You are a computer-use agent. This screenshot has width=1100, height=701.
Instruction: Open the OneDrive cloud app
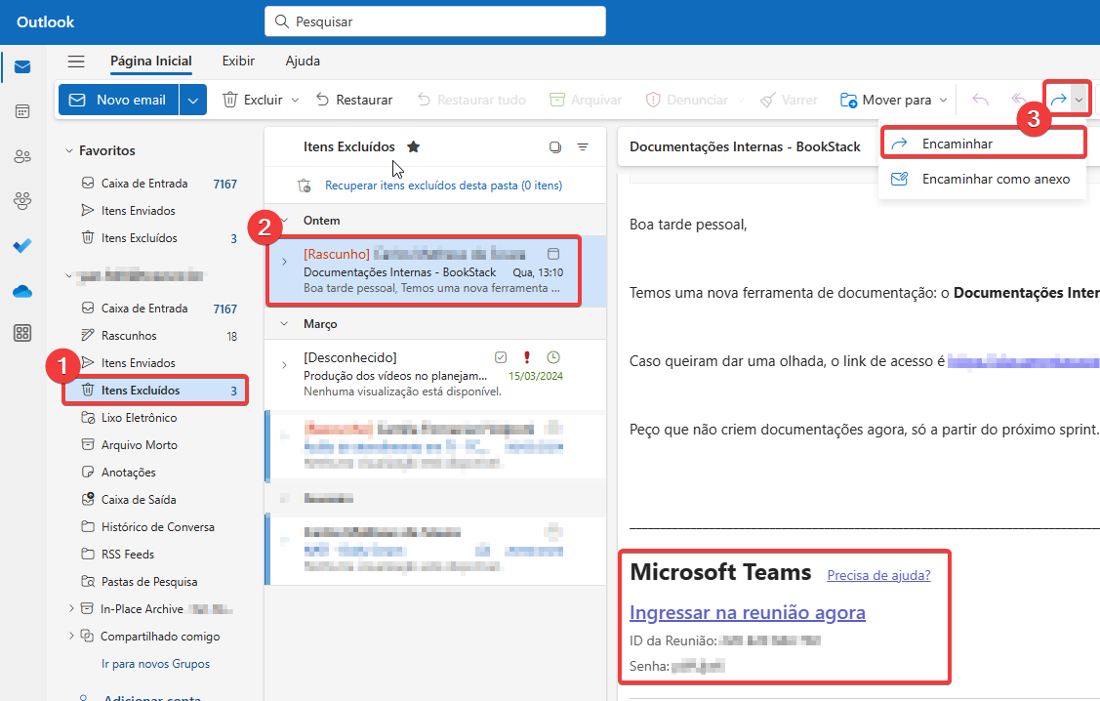click(22, 291)
